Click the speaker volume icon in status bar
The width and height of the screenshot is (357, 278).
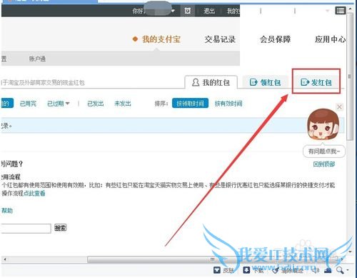coord(316,270)
